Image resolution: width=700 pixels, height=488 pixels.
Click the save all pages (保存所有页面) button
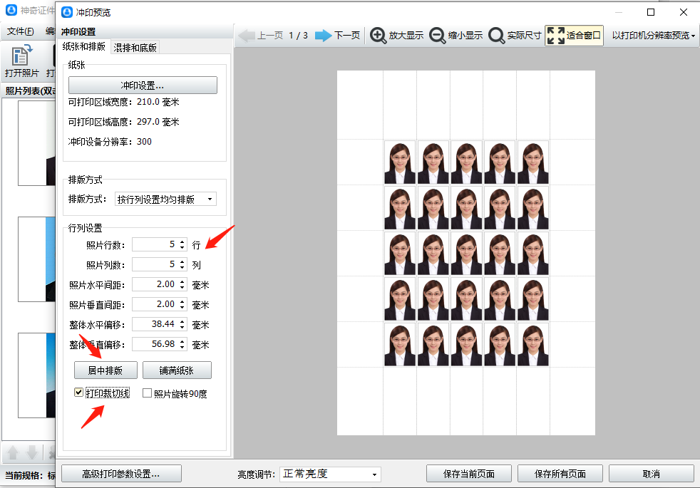(560, 474)
